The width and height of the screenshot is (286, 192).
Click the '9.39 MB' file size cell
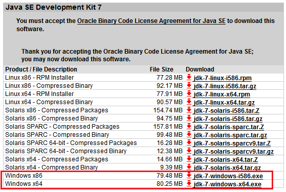click(171, 167)
